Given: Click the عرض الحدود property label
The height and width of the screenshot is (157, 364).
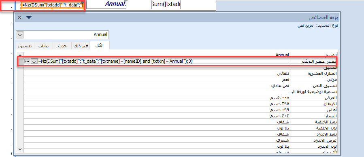Looking at the screenshot, I should click(326, 140).
